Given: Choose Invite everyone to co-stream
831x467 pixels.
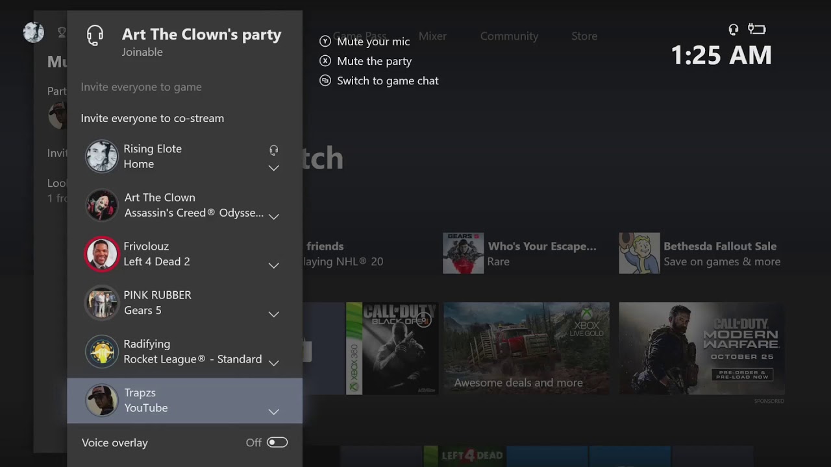Looking at the screenshot, I should tap(153, 118).
